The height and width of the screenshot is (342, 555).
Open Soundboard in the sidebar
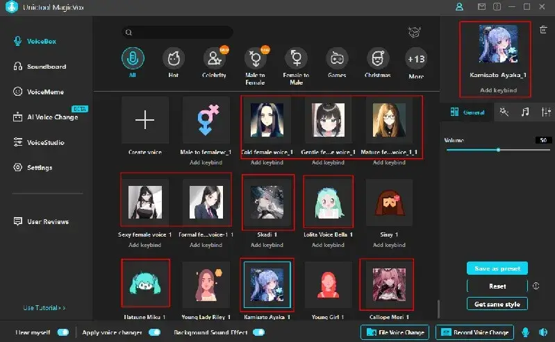(x=40, y=67)
